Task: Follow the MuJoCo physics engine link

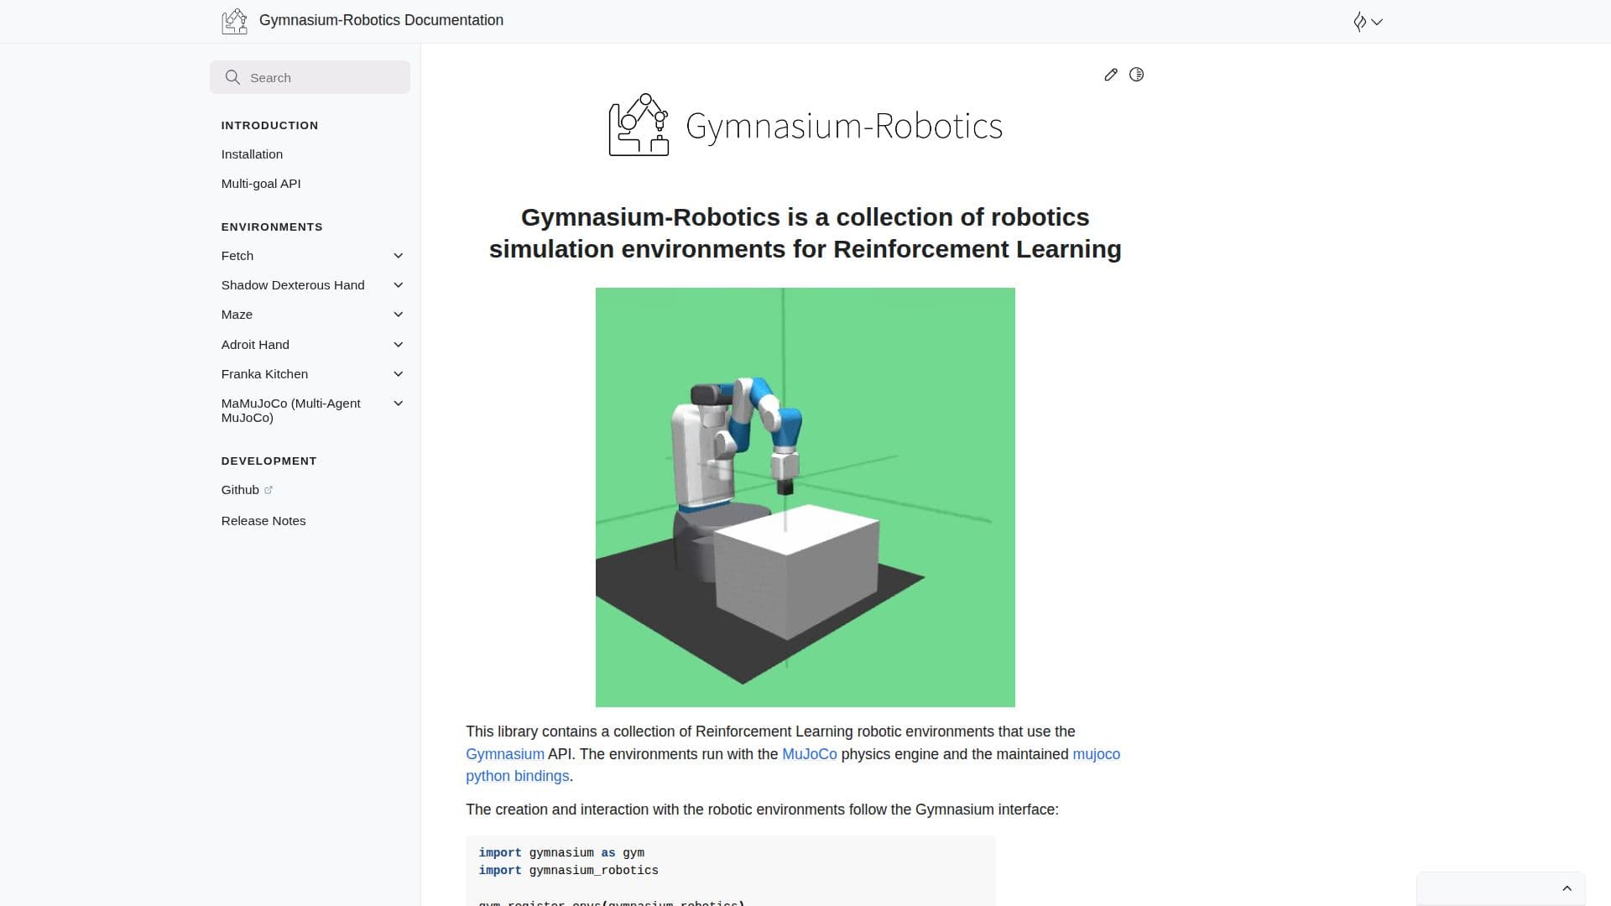Action: coord(810,754)
